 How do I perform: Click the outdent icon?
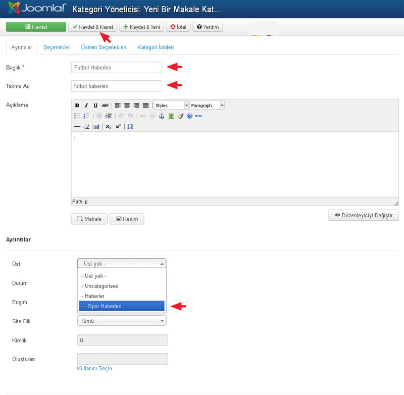99,116
